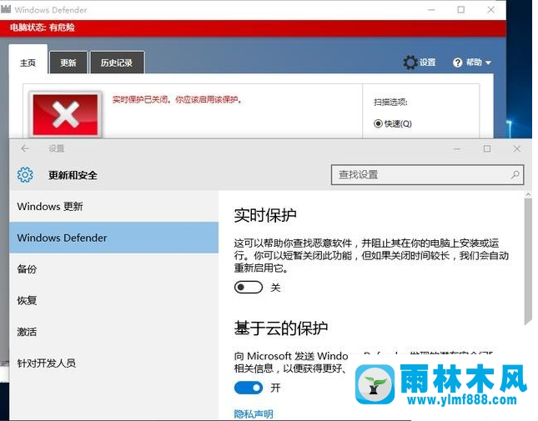Expand the Help dropdown arrow

488,63
